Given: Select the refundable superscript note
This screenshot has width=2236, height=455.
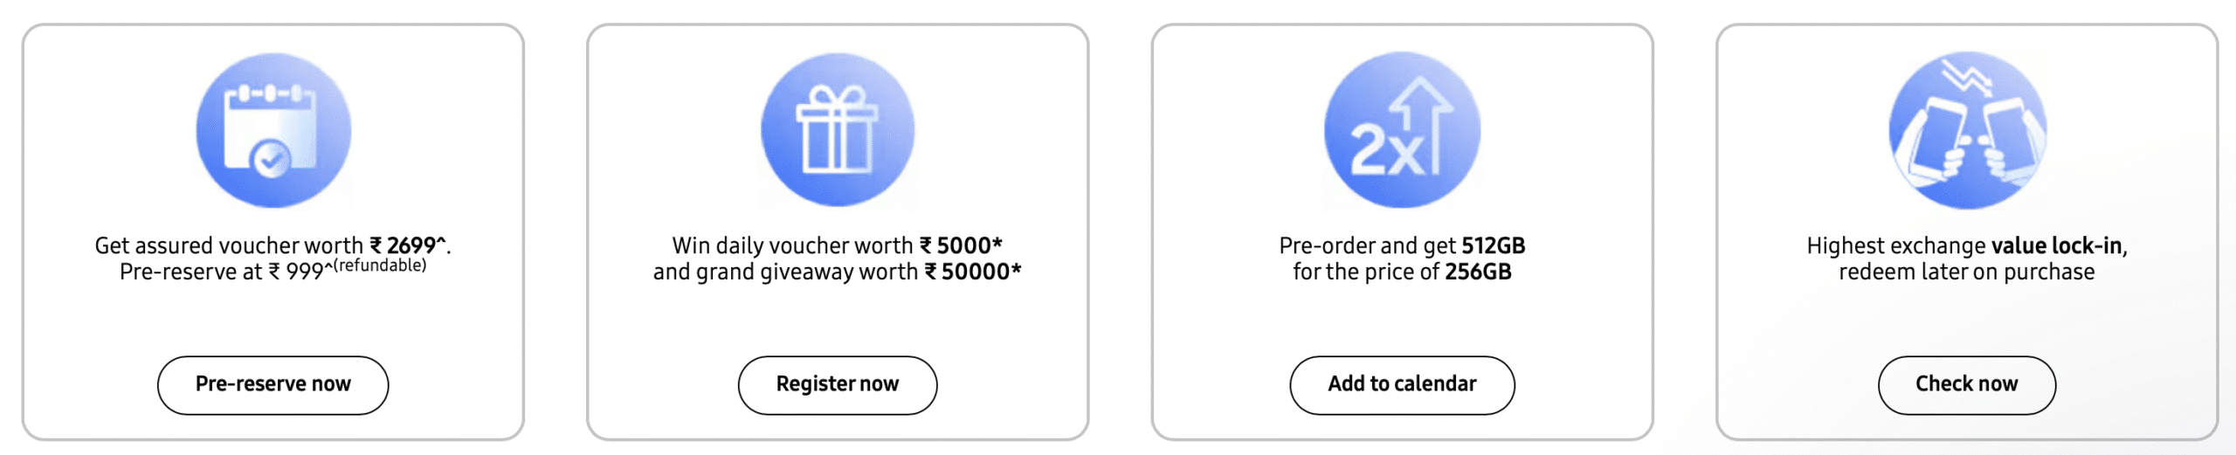Looking at the screenshot, I should (x=380, y=265).
